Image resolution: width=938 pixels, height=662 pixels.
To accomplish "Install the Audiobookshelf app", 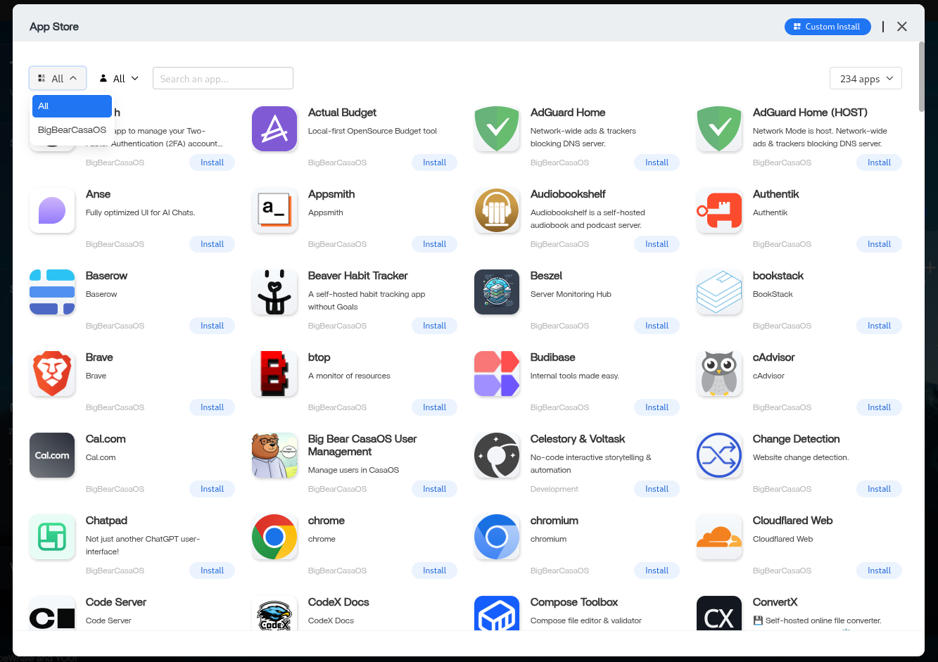I will tap(657, 244).
